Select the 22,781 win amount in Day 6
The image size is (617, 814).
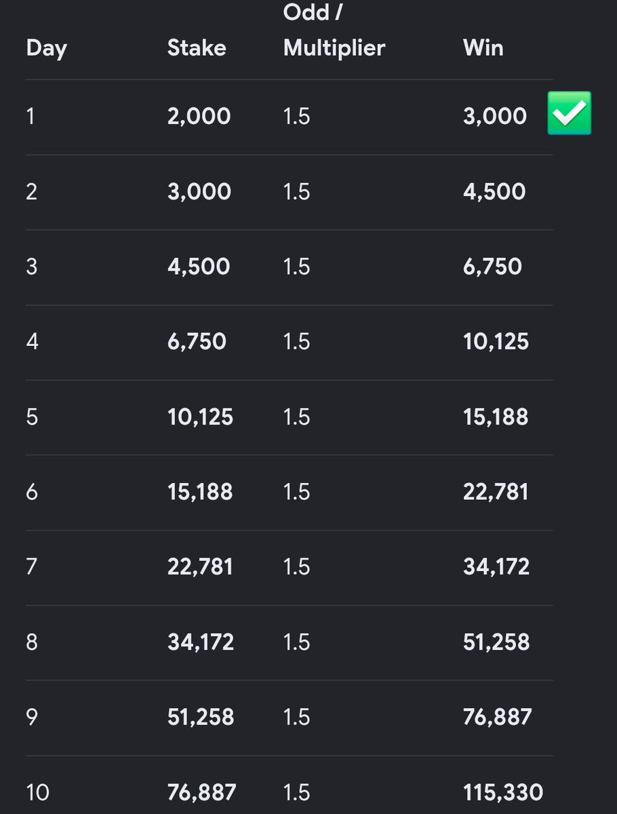tap(496, 492)
